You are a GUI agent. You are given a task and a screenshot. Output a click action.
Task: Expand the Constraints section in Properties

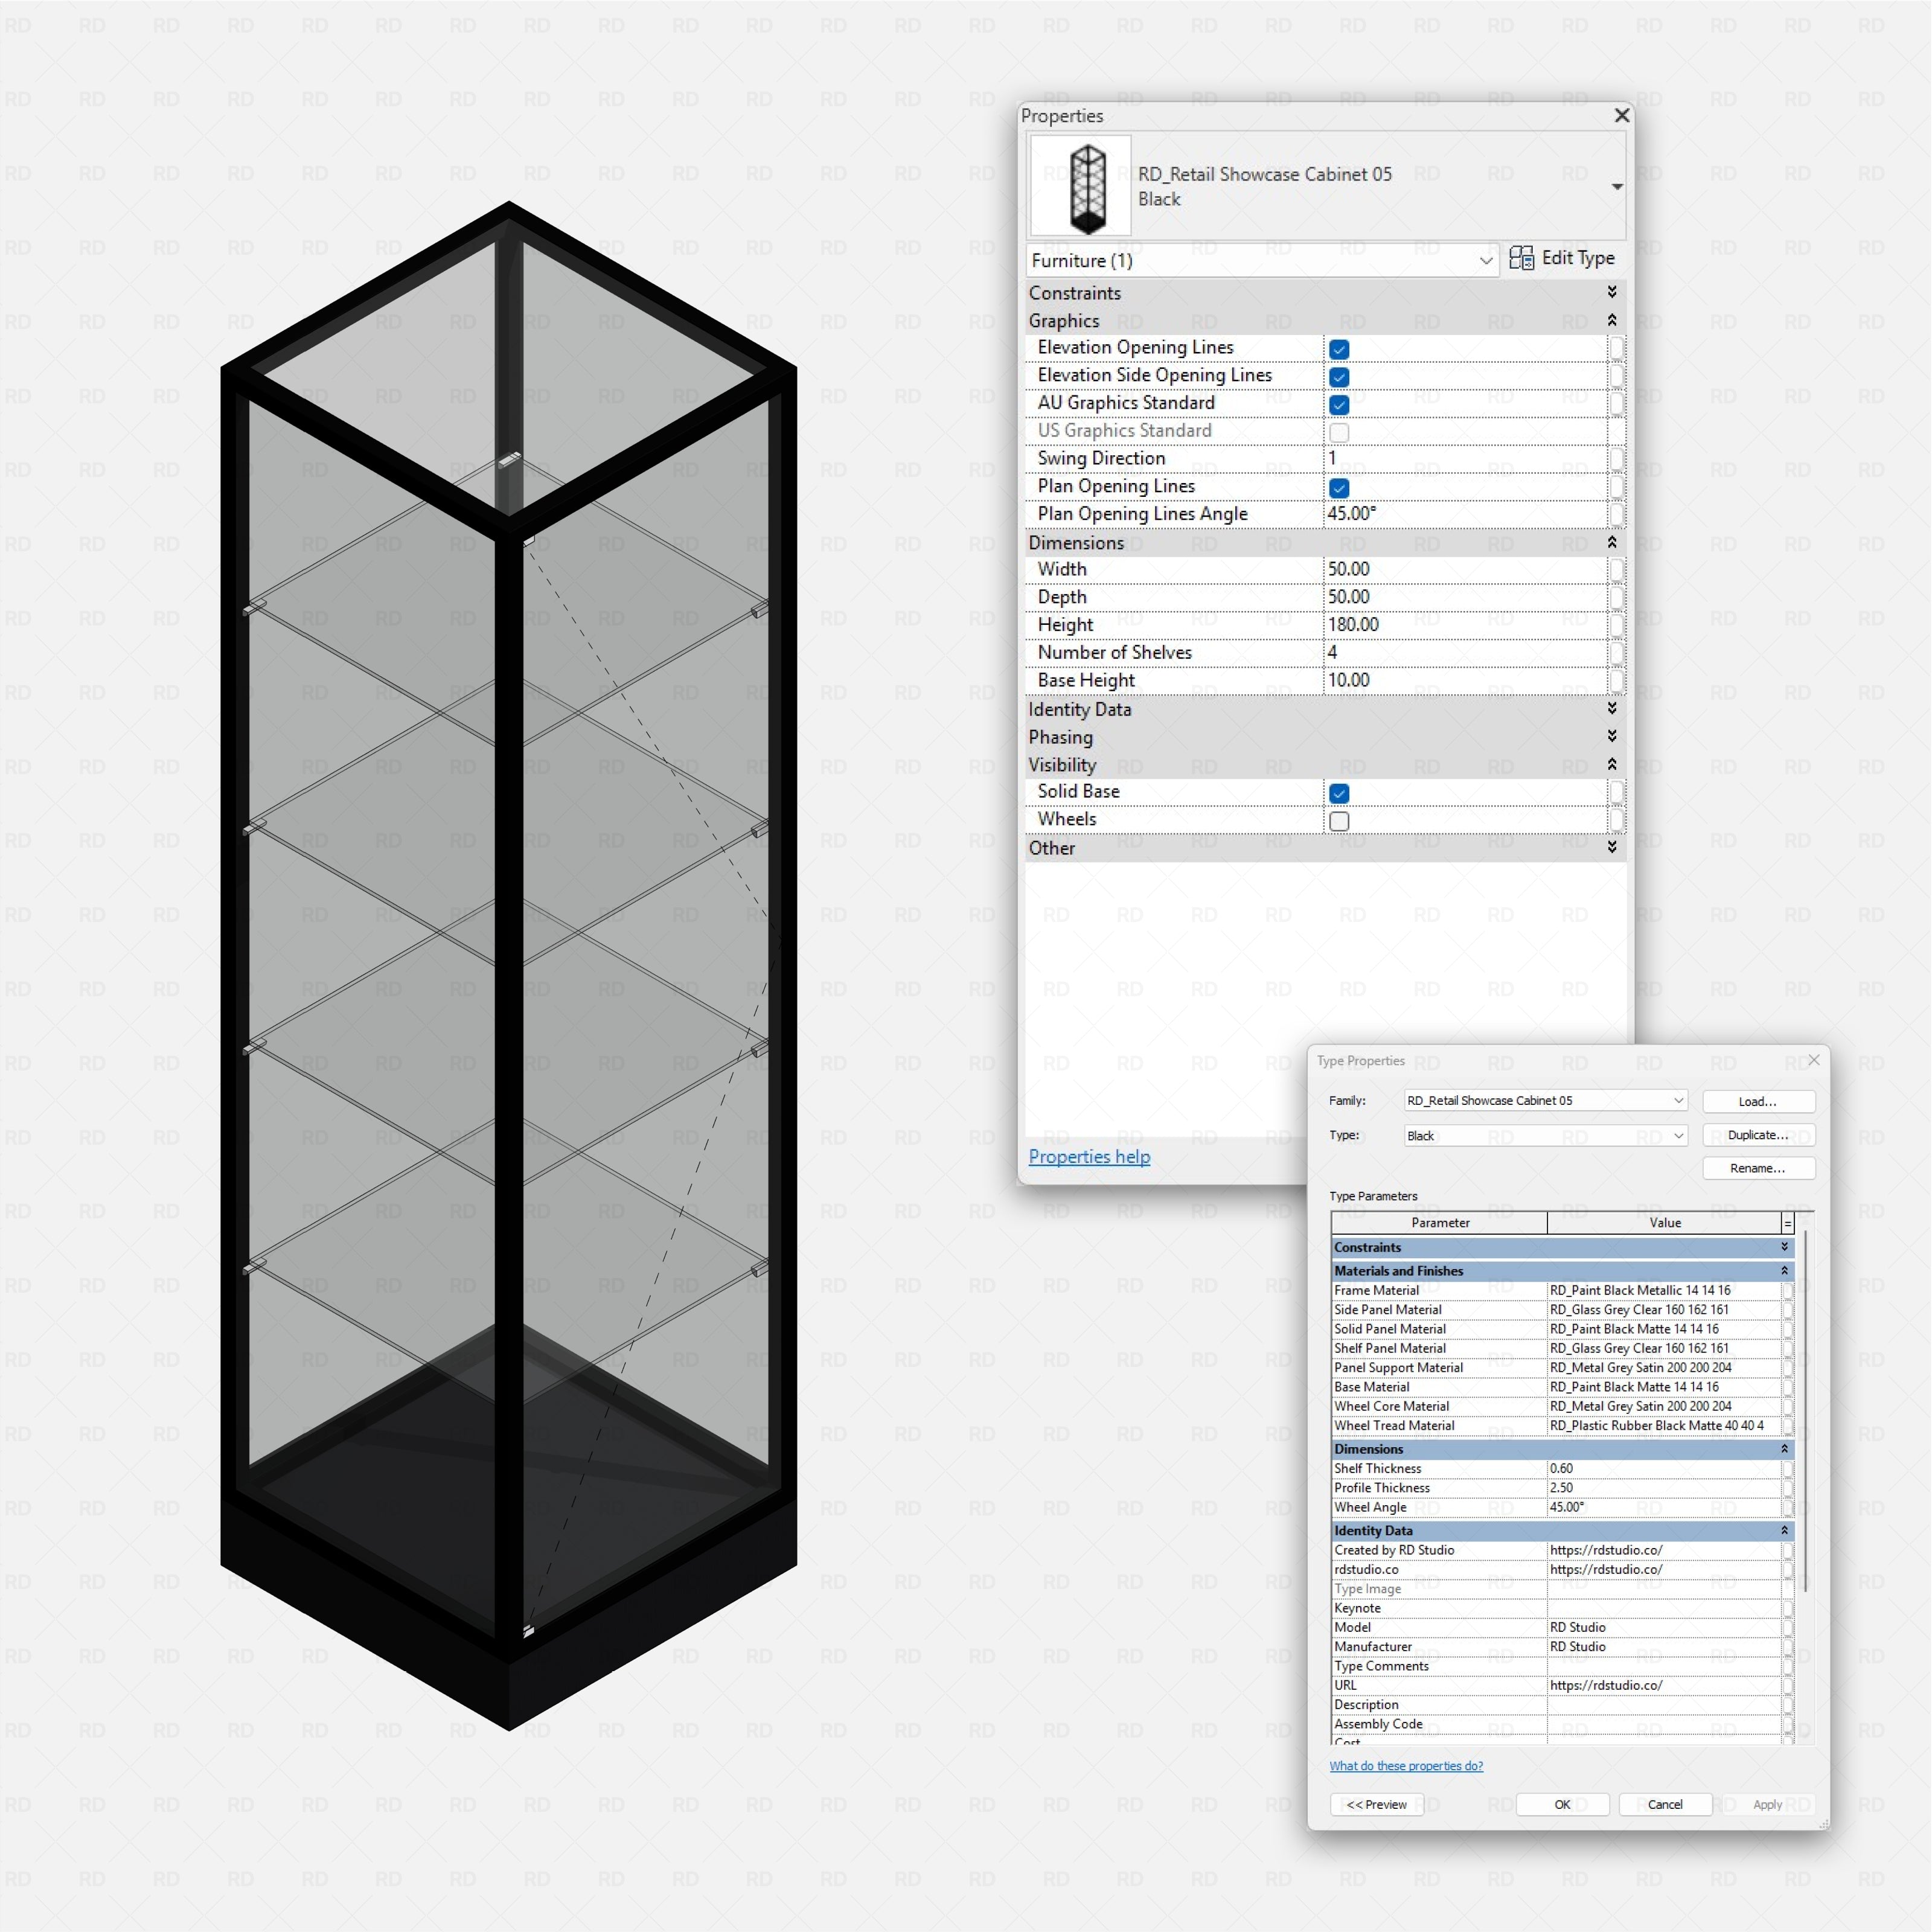tap(1612, 292)
